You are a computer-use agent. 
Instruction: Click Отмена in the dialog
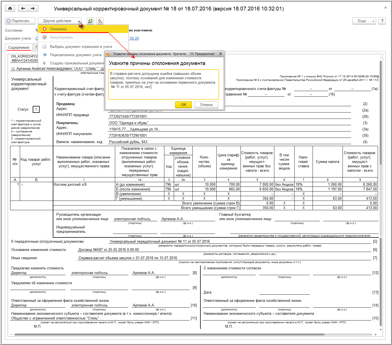tap(206, 105)
